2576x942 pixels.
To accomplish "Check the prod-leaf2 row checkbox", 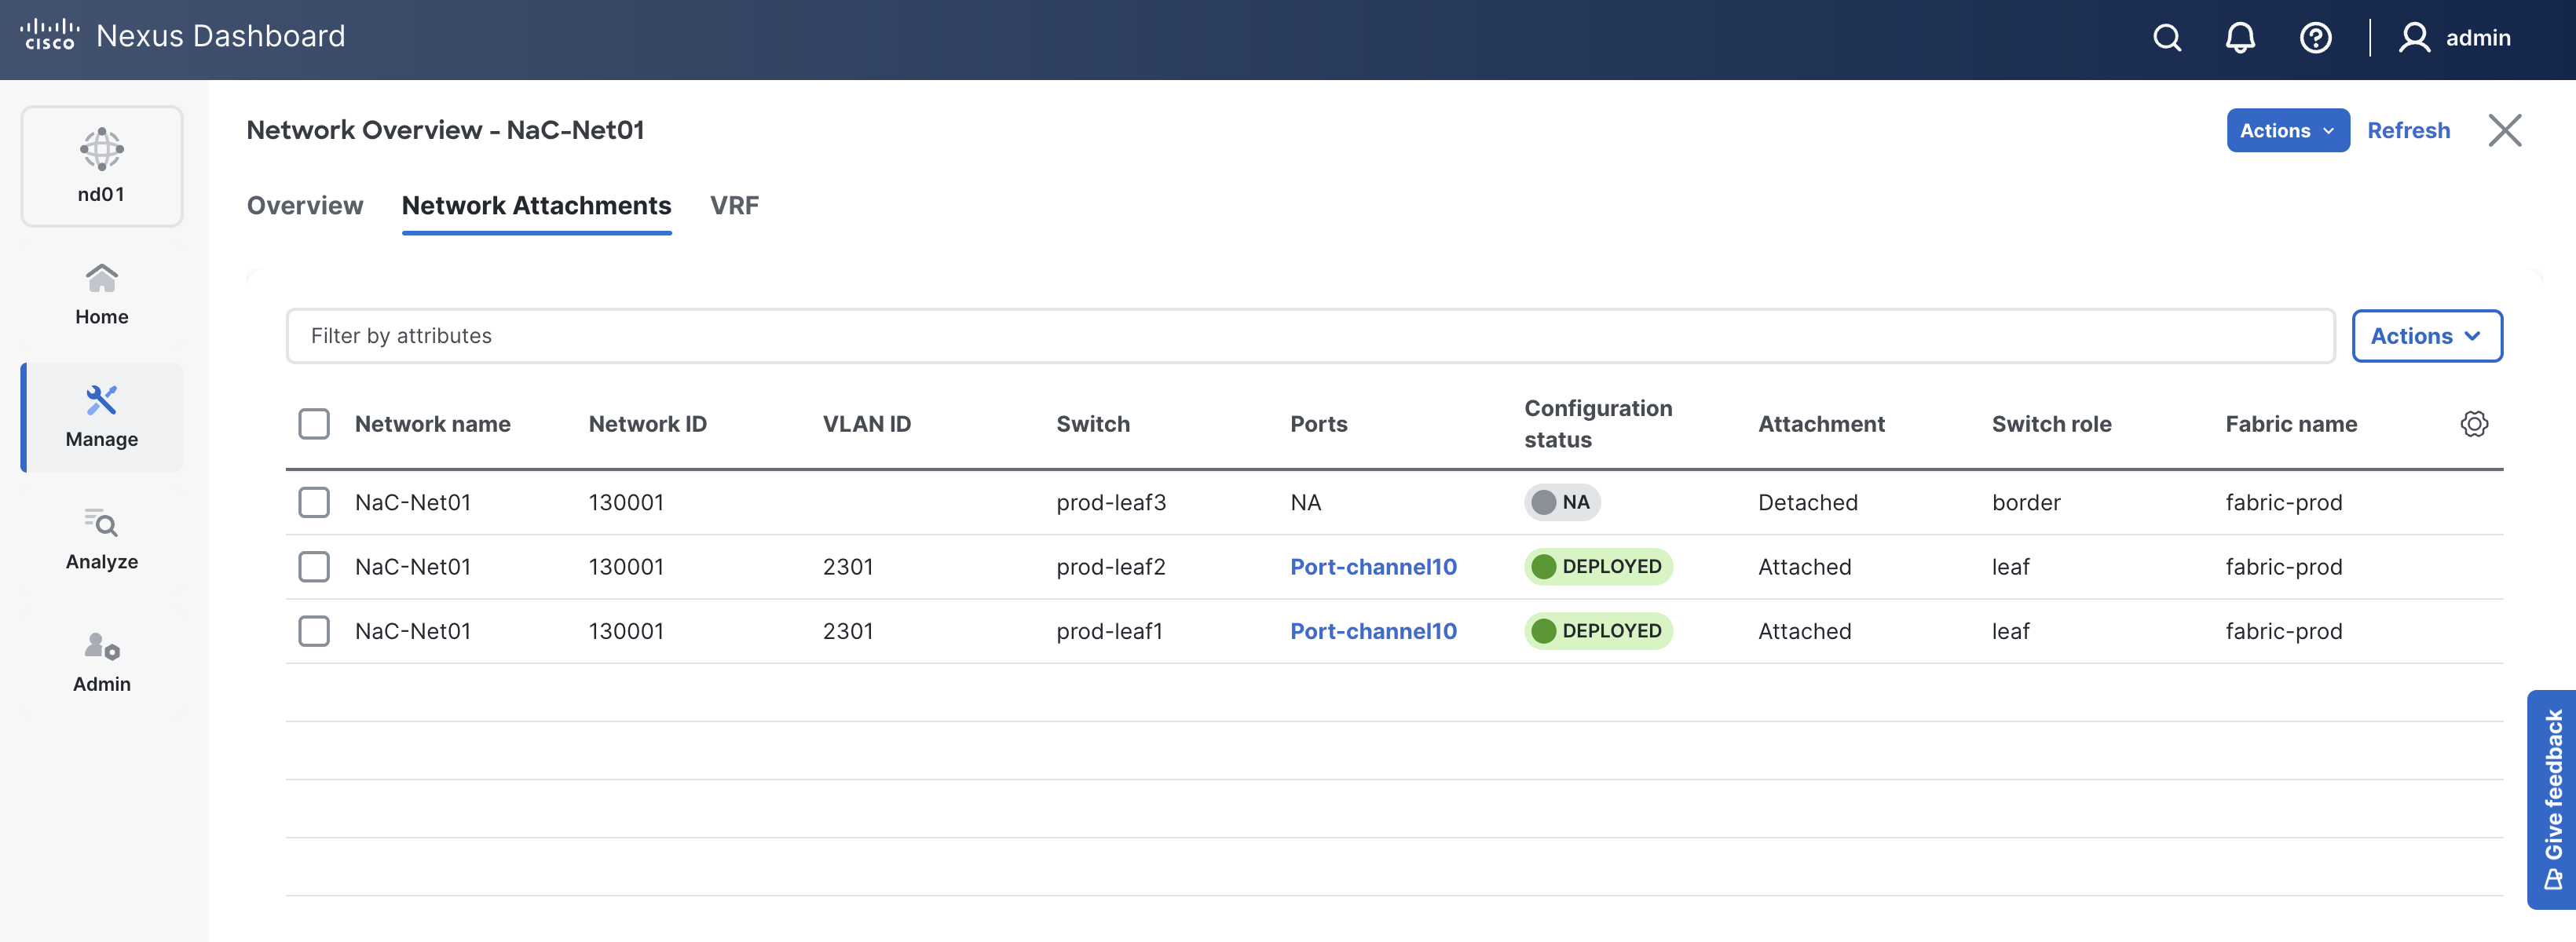I will pyautogui.click(x=314, y=567).
